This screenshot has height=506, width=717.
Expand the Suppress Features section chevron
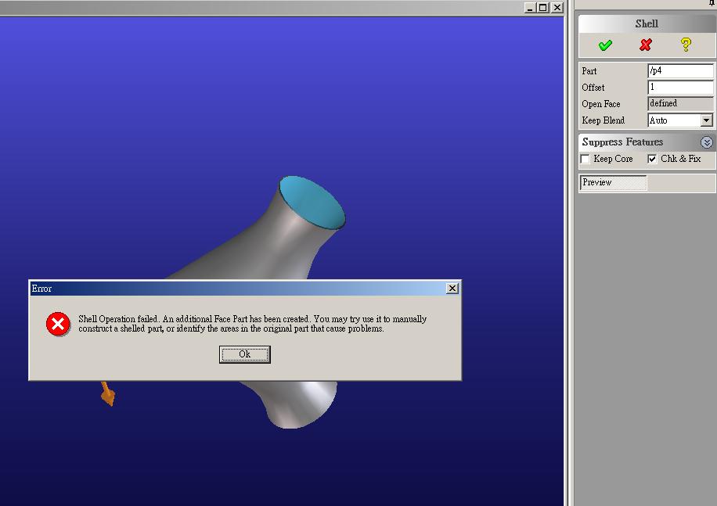(x=707, y=142)
